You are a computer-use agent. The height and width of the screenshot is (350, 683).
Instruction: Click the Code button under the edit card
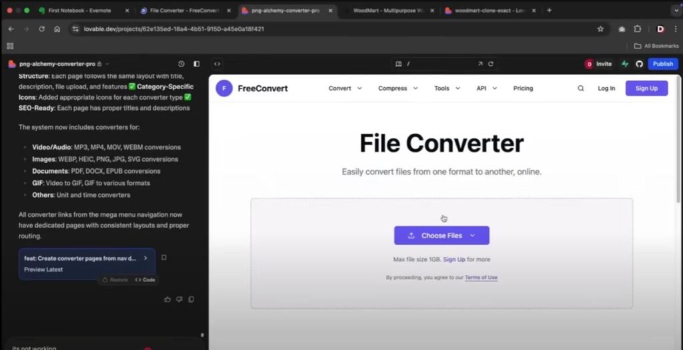coord(145,280)
